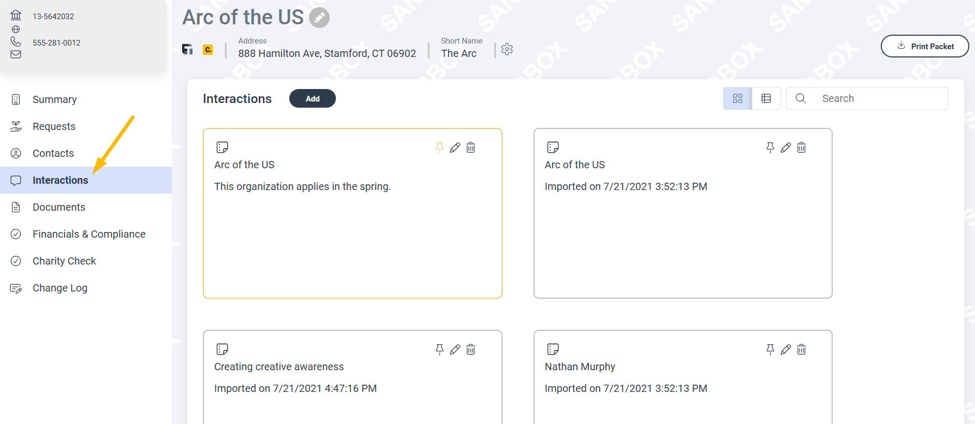Edit the Creating creative awareness note
Image resolution: width=975 pixels, height=424 pixels.
[x=455, y=349]
